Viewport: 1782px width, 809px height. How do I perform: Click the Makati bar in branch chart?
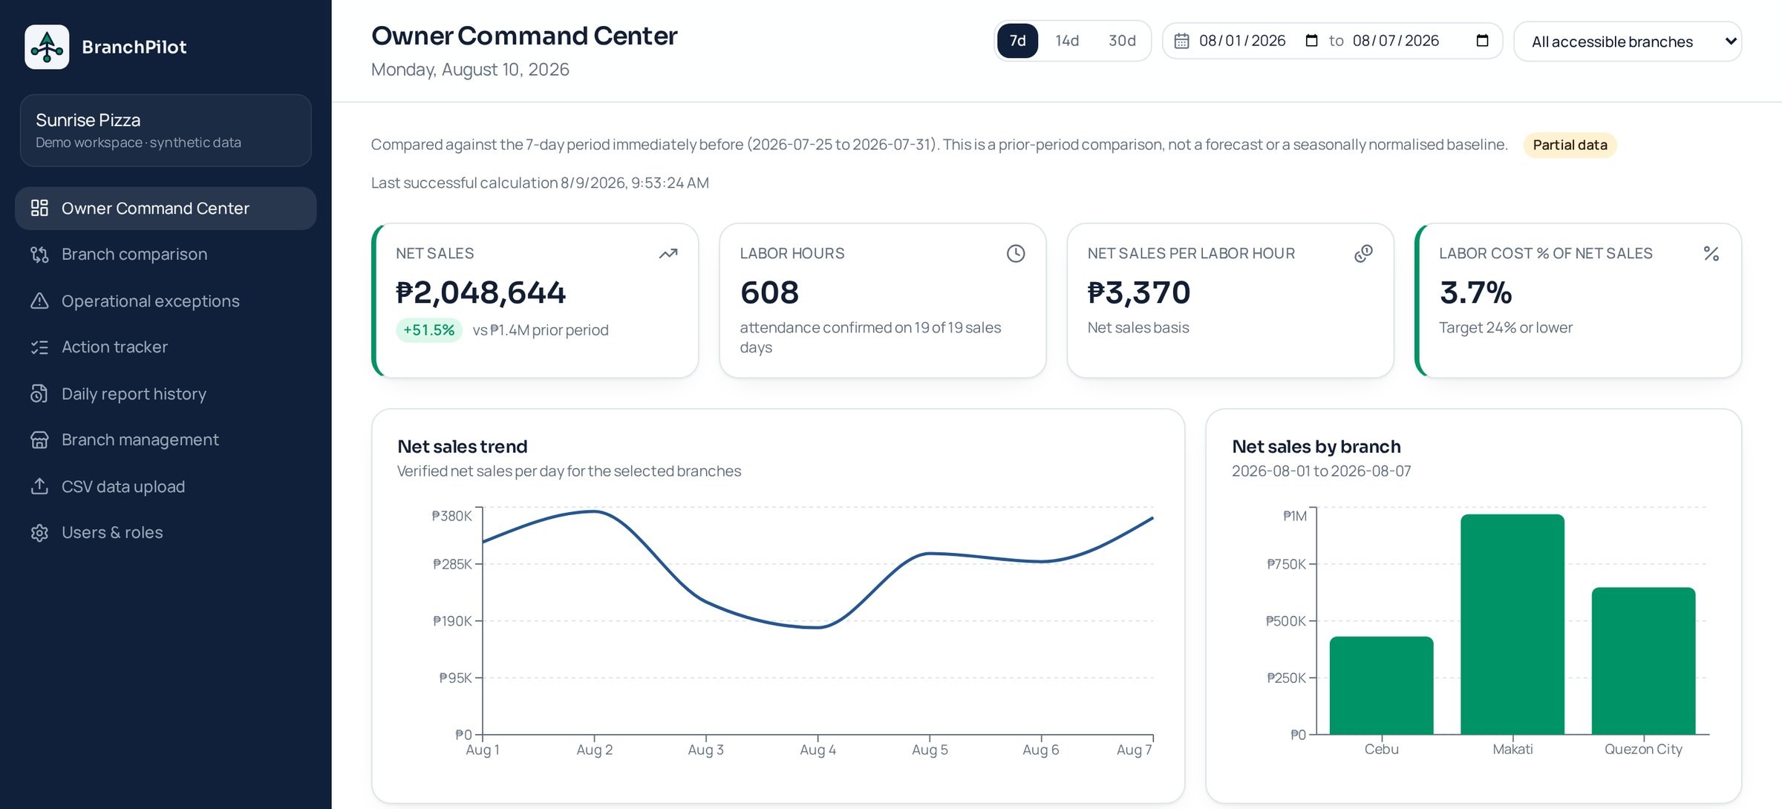[1512, 624]
